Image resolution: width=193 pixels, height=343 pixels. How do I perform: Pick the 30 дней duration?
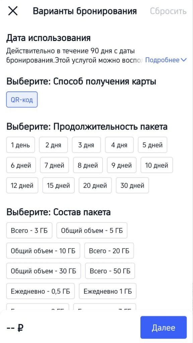(x=132, y=185)
